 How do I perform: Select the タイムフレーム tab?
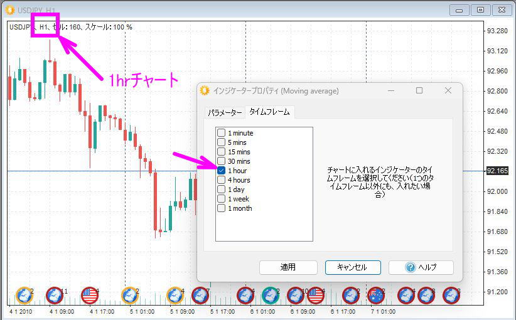(x=269, y=112)
